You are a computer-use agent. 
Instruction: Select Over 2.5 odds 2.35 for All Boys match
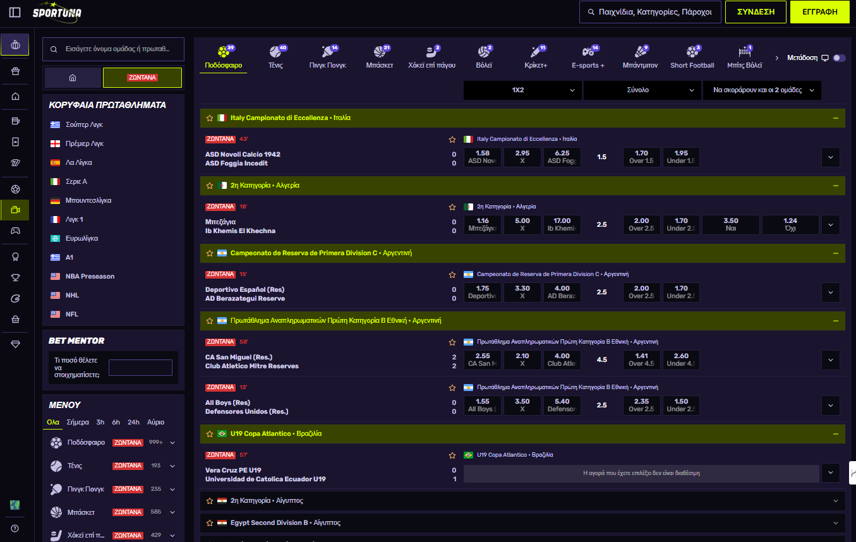641,405
